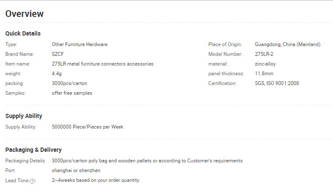The height and width of the screenshot is (192, 333).
Task: Click 'Guangdong, China (Mainland)' origin text
Action: pyautogui.click(x=288, y=44)
